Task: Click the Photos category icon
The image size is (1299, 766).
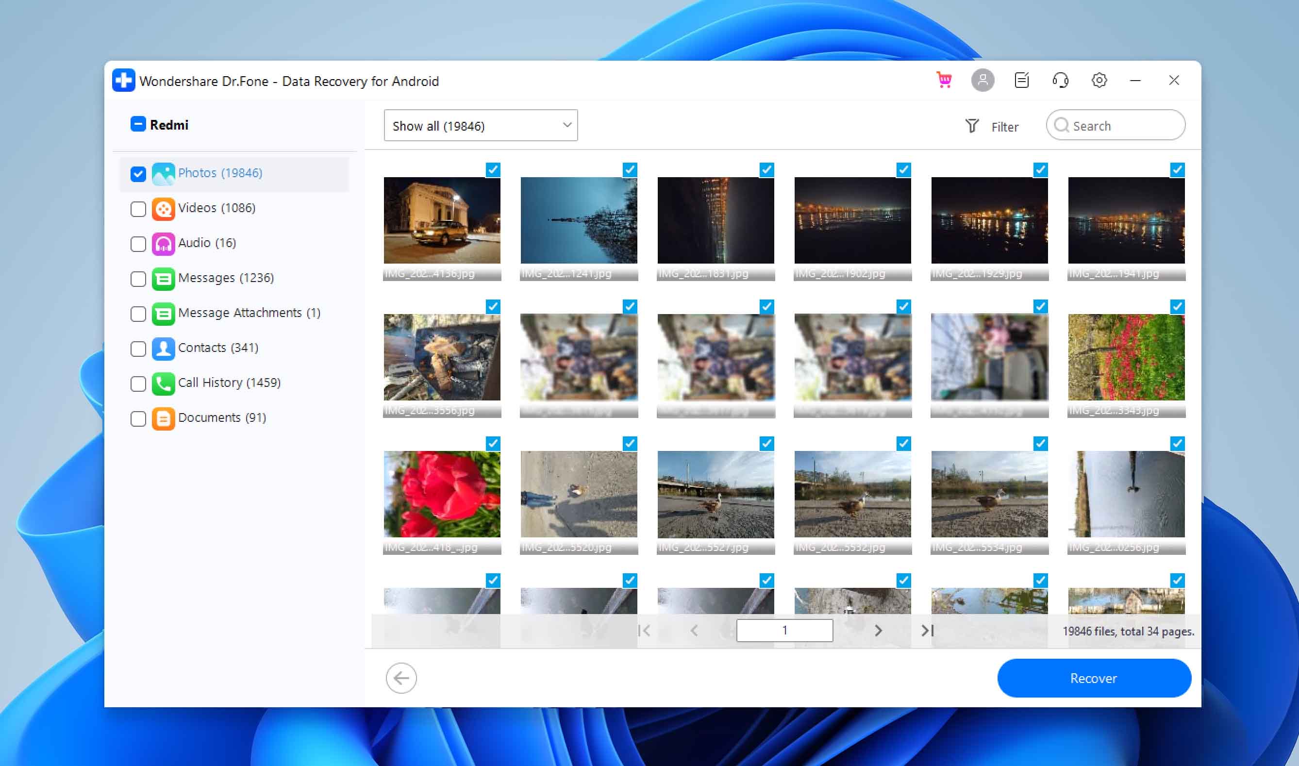Action: [x=163, y=174]
